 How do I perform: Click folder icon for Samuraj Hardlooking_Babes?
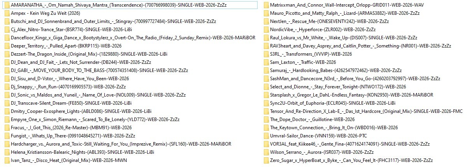[265, 70]
